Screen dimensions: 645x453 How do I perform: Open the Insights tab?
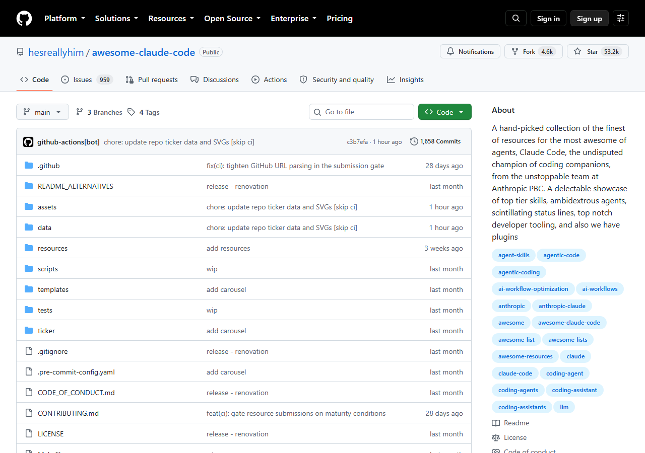point(405,80)
